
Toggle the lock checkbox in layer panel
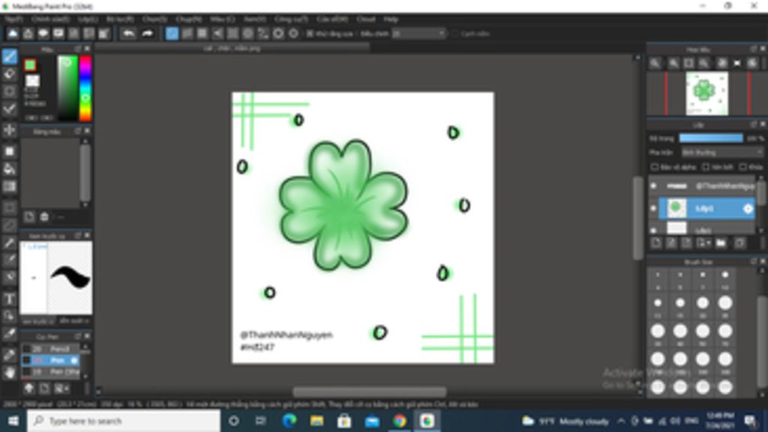point(743,167)
